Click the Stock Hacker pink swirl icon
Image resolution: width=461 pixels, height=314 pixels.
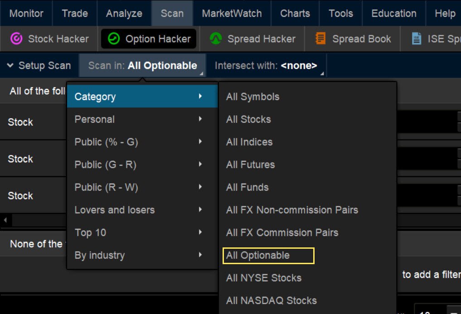pos(16,39)
